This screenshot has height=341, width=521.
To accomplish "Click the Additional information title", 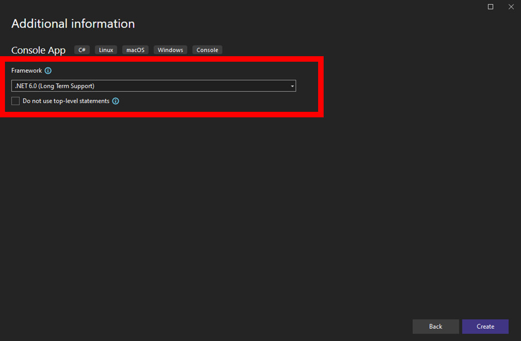I will click(73, 24).
